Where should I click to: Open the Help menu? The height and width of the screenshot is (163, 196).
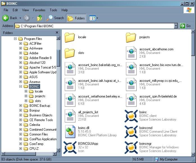(65, 10)
